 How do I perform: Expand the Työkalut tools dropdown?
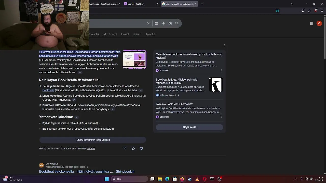point(151,34)
